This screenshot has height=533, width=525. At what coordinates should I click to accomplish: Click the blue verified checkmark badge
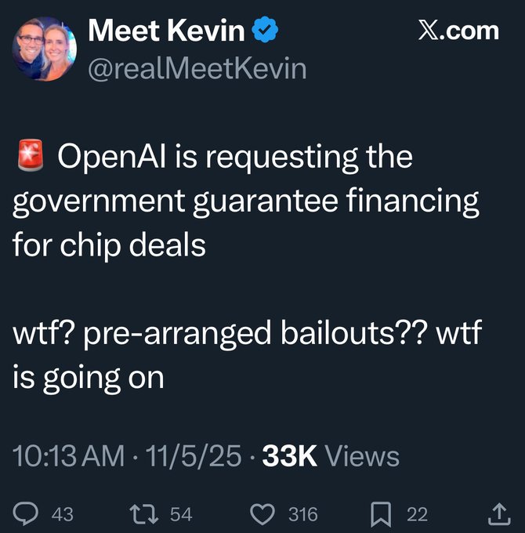[262, 31]
